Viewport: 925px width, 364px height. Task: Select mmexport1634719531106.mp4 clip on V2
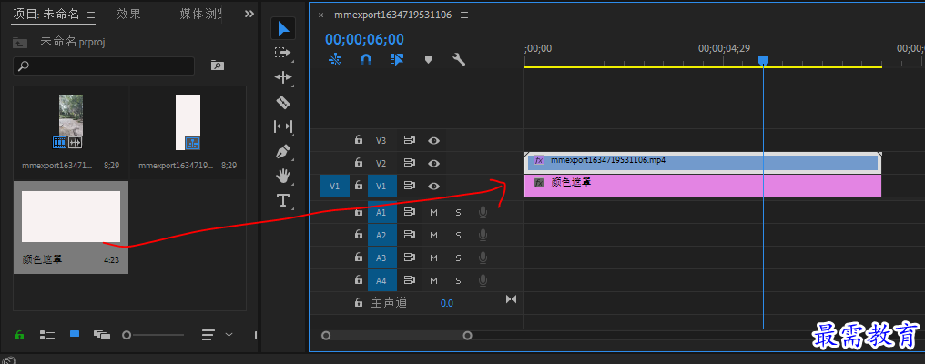(x=703, y=163)
